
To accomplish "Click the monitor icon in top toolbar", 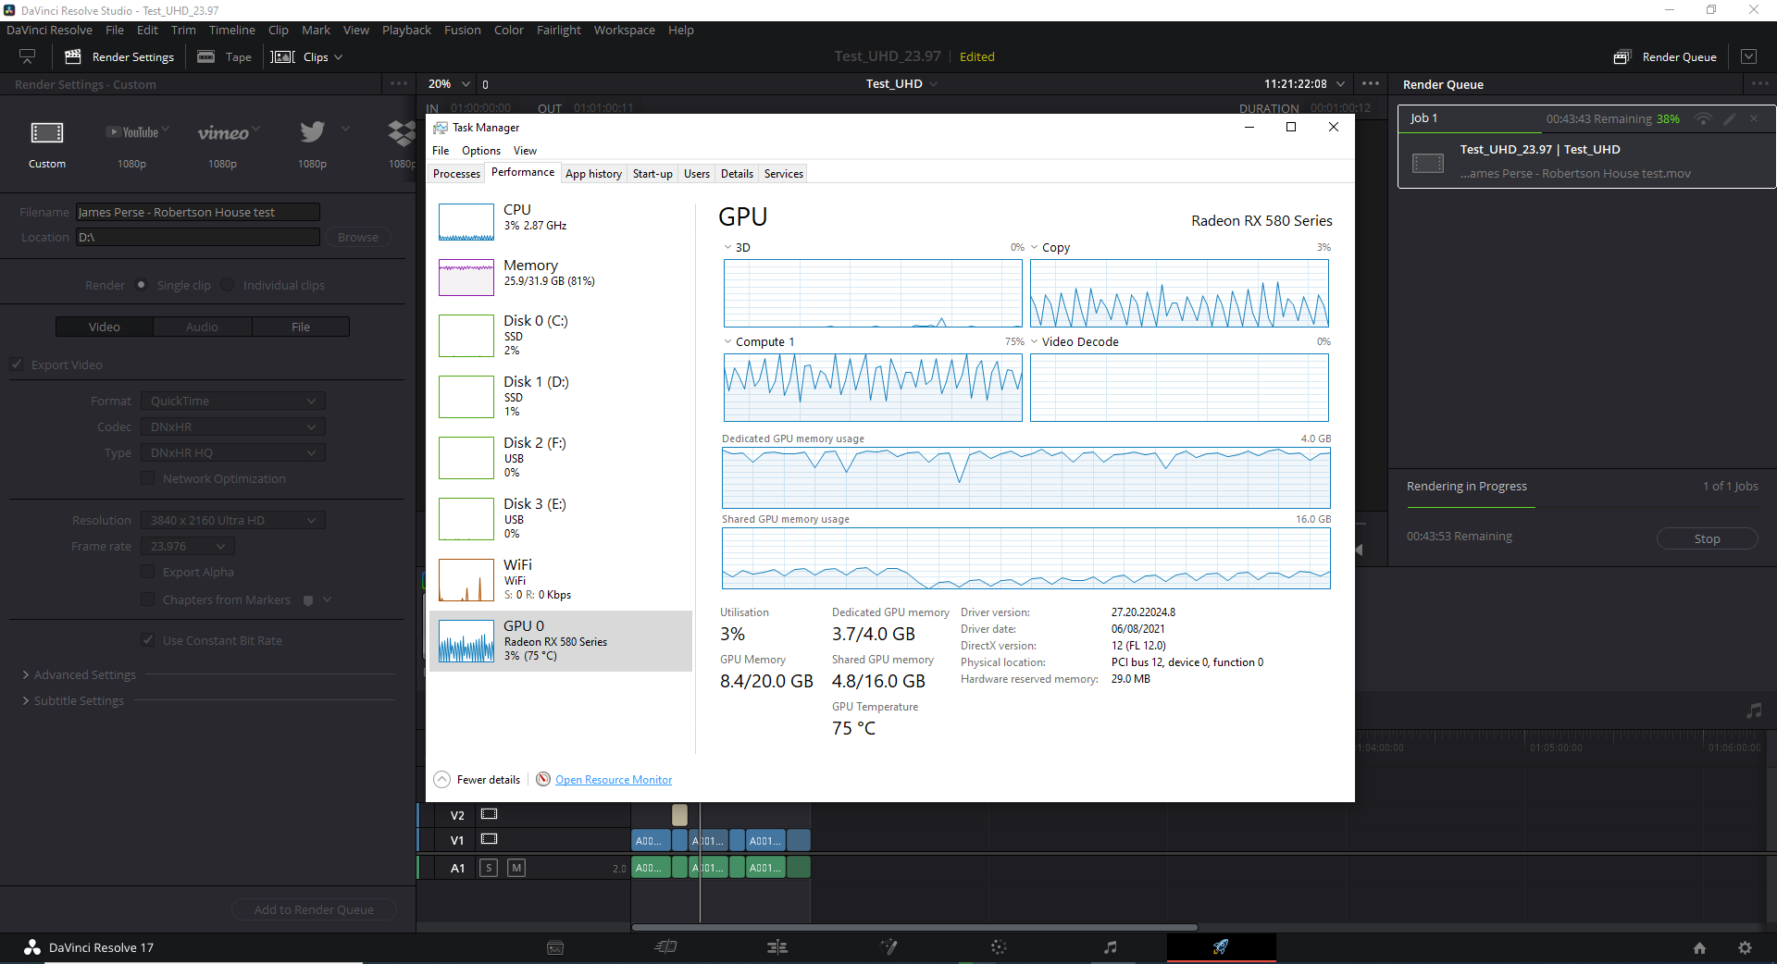I will [27, 57].
